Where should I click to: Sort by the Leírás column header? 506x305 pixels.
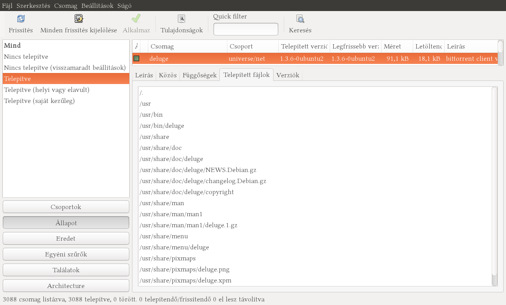[471, 47]
